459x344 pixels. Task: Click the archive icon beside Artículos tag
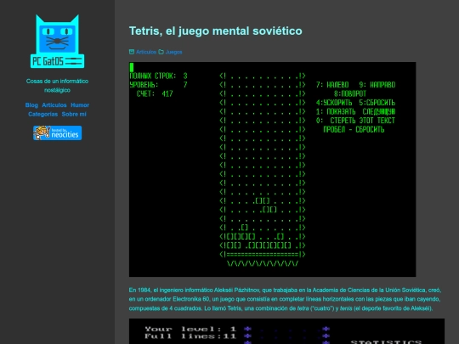pos(132,52)
